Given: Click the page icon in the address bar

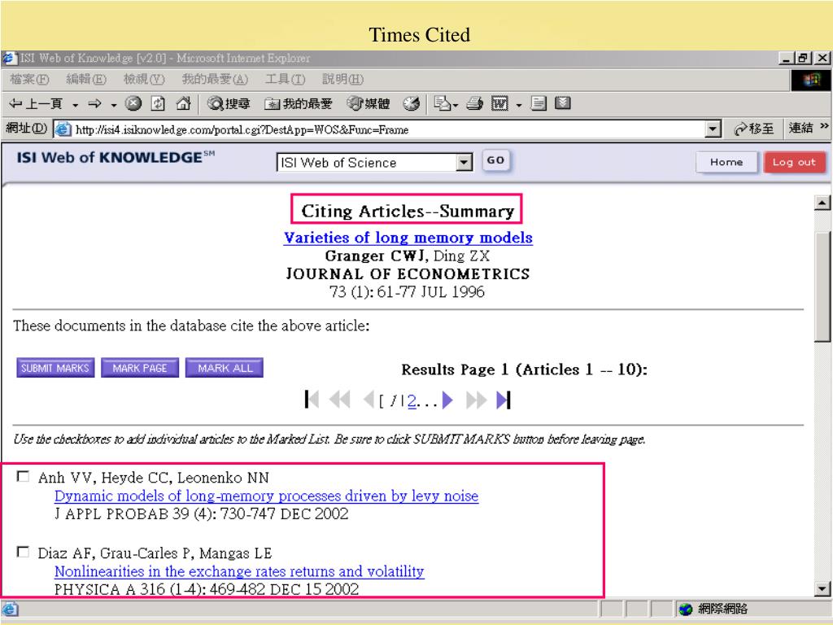Looking at the screenshot, I should (63, 129).
